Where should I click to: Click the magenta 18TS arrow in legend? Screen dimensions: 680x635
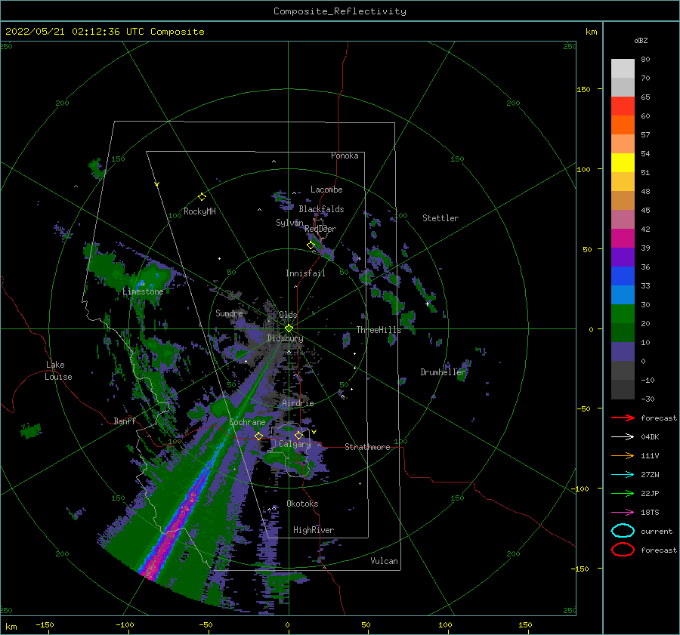pos(623,513)
